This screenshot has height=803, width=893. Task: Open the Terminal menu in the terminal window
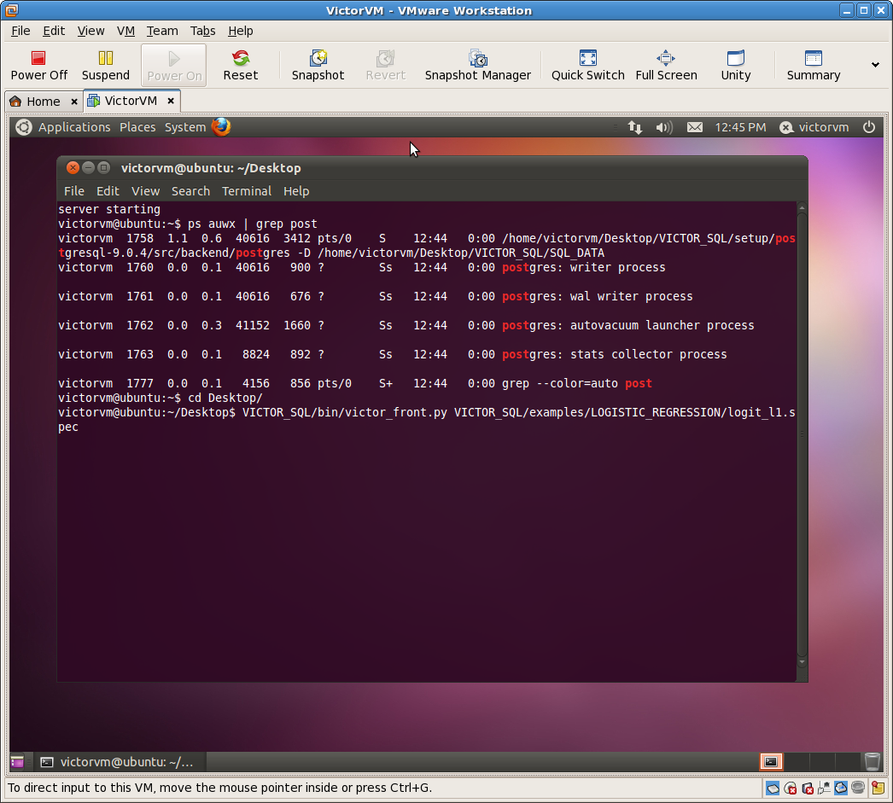click(247, 191)
